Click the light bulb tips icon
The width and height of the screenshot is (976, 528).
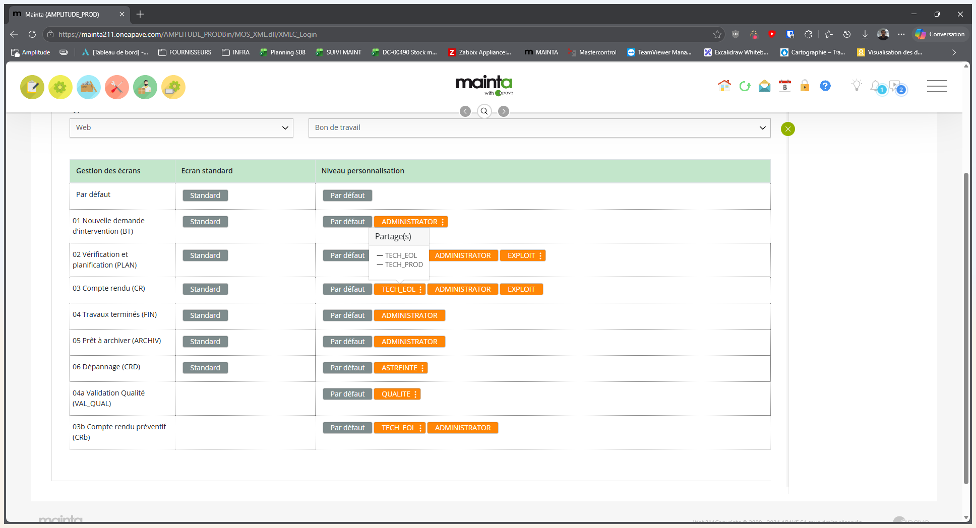[857, 85]
